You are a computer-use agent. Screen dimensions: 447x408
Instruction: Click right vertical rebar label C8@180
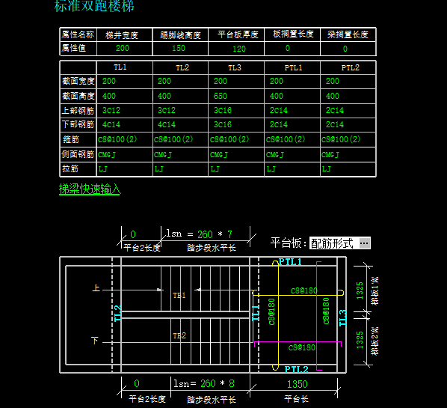326,311
